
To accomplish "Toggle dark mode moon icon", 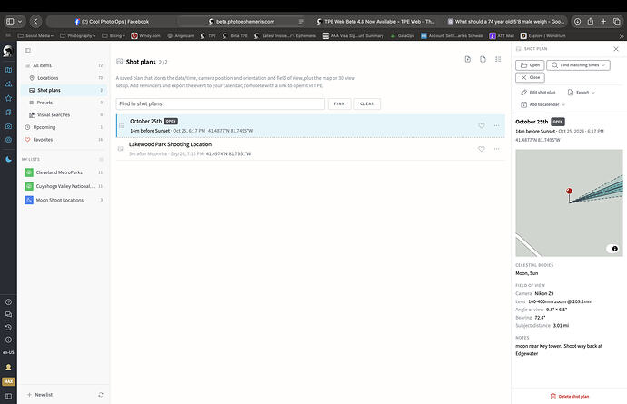I will pos(8,159).
